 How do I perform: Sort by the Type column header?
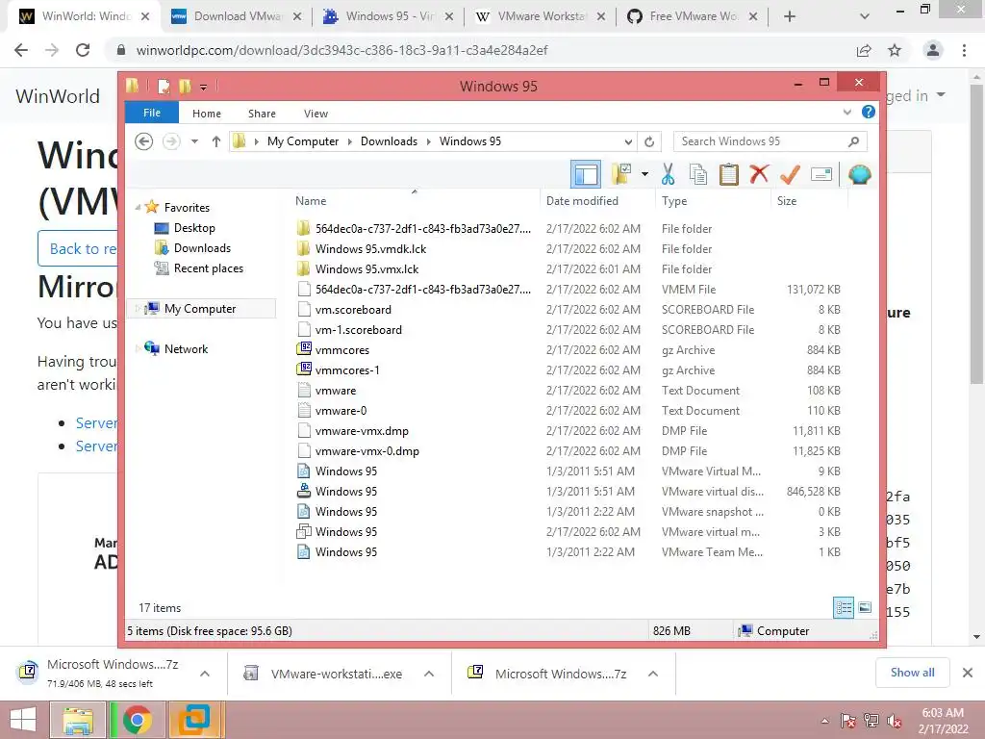(x=713, y=200)
